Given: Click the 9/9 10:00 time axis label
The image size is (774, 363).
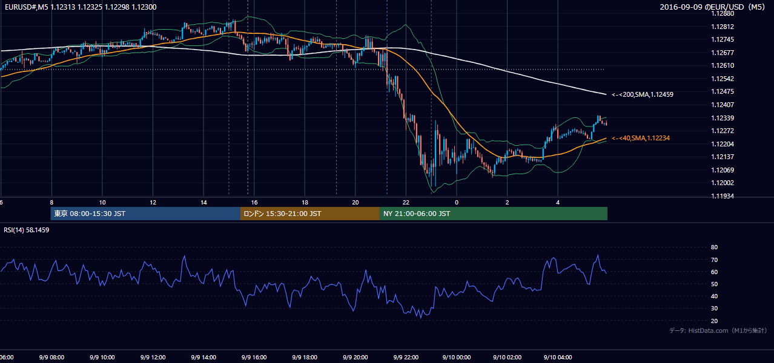Looking at the screenshot, I should 102,358.
